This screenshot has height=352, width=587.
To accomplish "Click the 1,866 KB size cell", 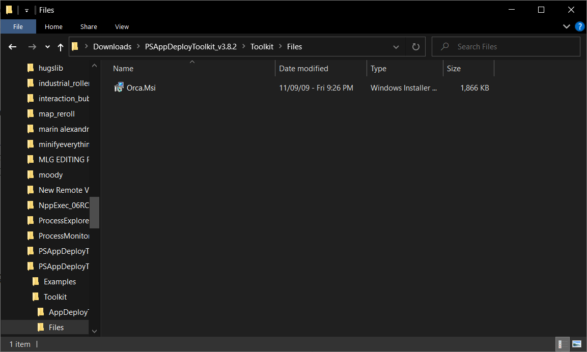I will (x=474, y=88).
